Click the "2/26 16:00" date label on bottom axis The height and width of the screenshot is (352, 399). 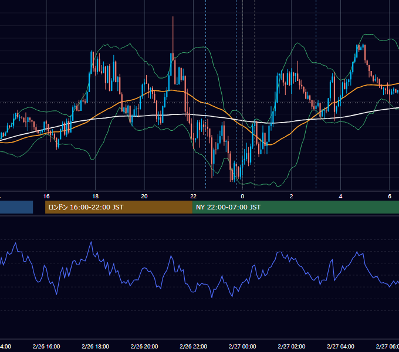[46, 346]
